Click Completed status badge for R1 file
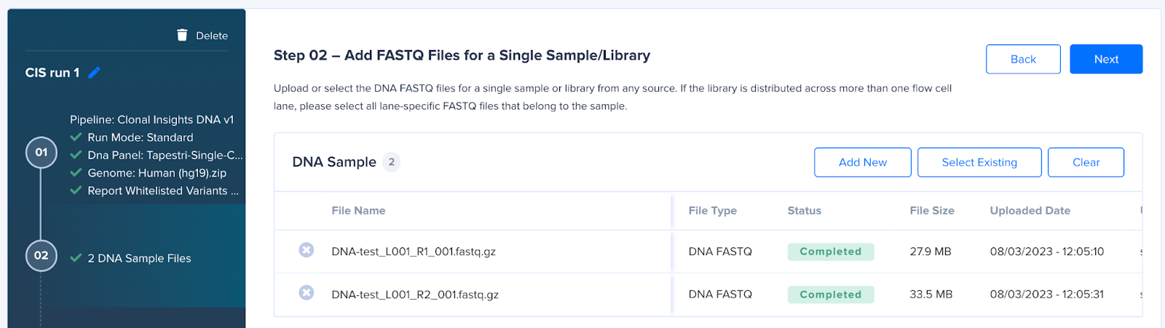The width and height of the screenshot is (1165, 328). coord(831,252)
